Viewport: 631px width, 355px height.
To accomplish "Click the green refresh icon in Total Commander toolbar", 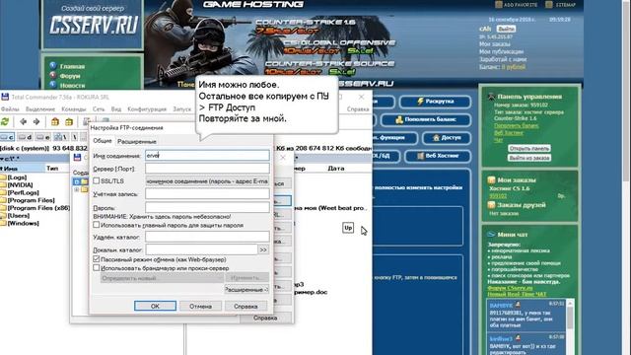I will click(5, 121).
